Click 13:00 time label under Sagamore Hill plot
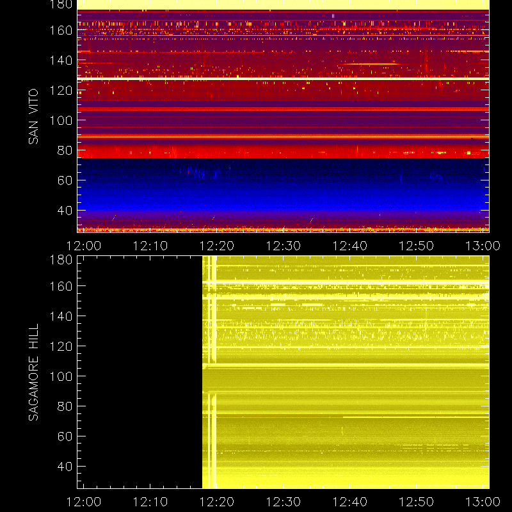Screen dimensions: 512x512 483,502
